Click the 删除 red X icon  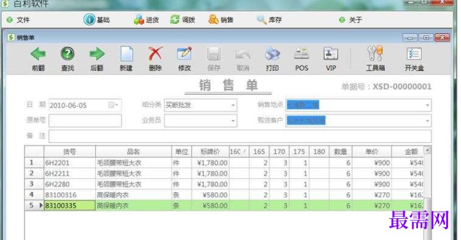[155, 54]
